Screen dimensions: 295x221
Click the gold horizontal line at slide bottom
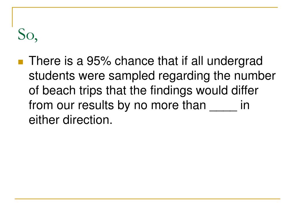(x=147, y=199)
